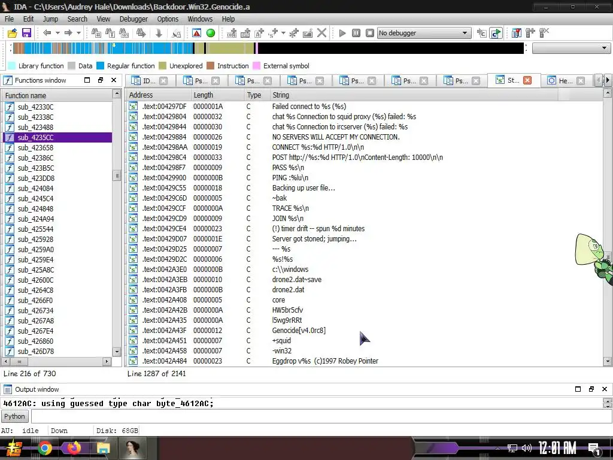Select function sub_423658
Image resolution: width=613 pixels, height=460 pixels.
(57, 147)
